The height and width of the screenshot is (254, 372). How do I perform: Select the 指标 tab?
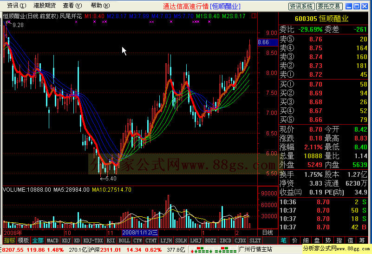[9, 241]
